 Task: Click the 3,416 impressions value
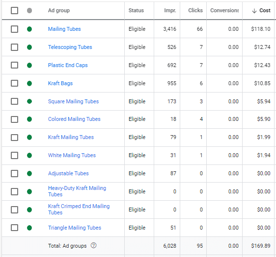pos(170,29)
